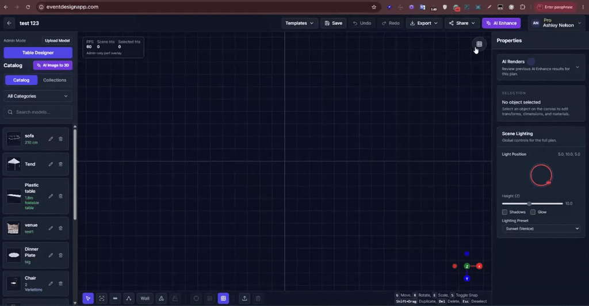Click the AI Image to 3D button
Image resolution: width=589 pixels, height=306 pixels.
(x=52, y=66)
